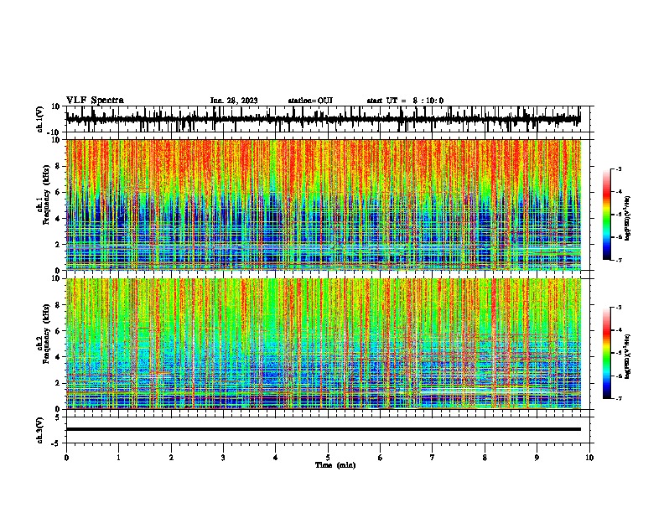
Task: Click the "VLF Spectra" title text
Action: 95,100
